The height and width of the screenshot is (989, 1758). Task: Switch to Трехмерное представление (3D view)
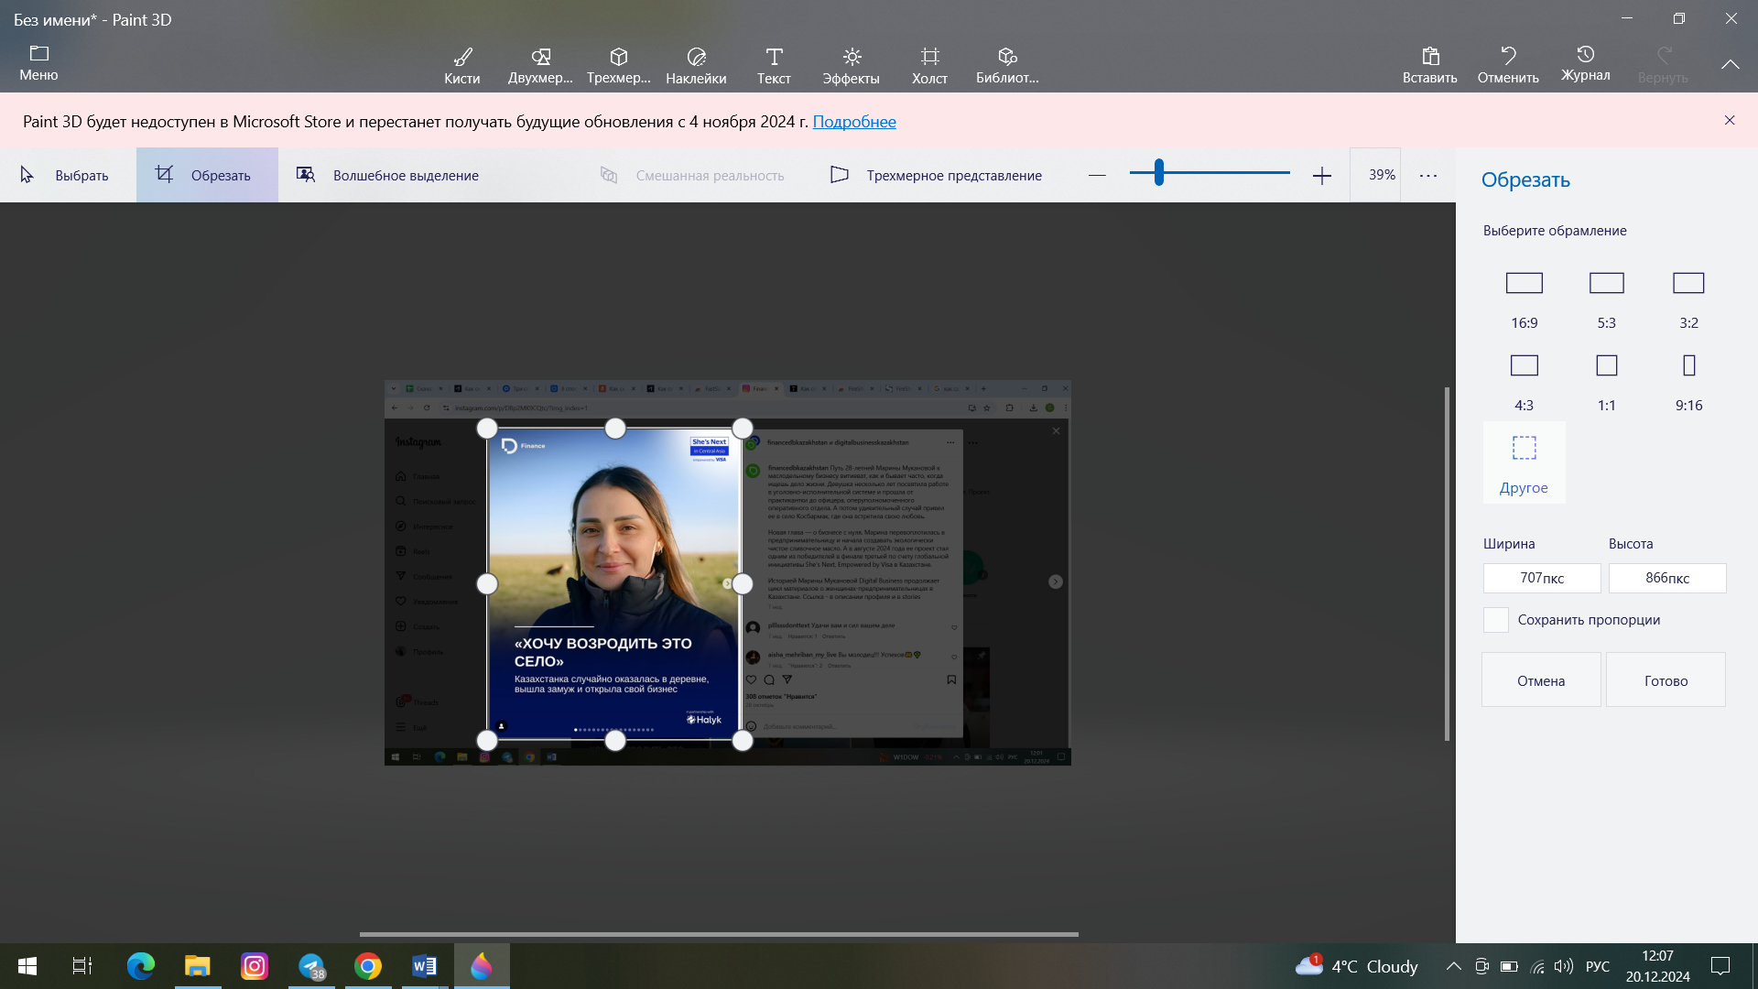pos(936,175)
